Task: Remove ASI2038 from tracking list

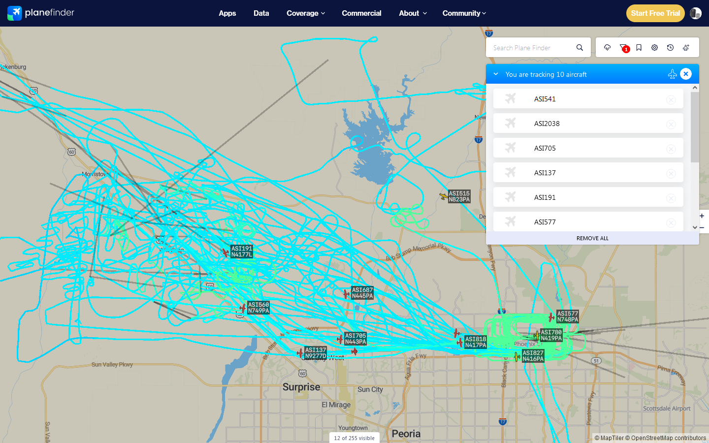Action: click(x=671, y=125)
